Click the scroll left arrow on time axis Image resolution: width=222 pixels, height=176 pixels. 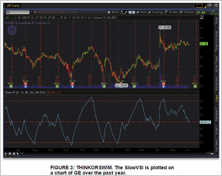pos(22,154)
